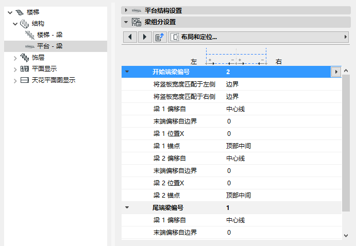Click the beam layout diagram preview
Viewport: 356px width, 246px height.
tap(236, 56)
